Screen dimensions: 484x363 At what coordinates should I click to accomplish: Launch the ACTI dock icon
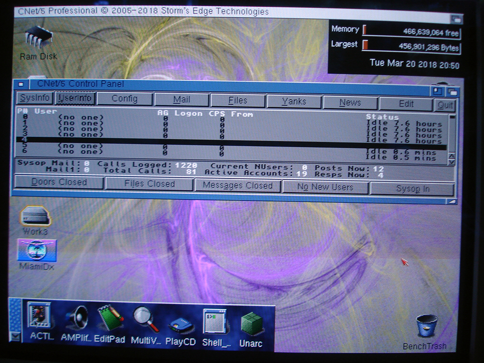coord(41,321)
